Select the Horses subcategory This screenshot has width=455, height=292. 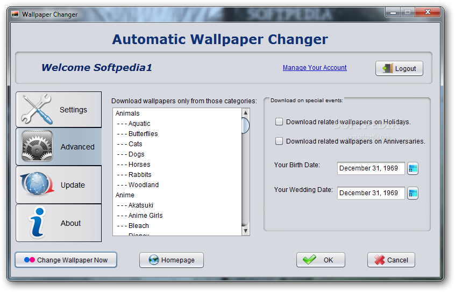(x=177, y=165)
